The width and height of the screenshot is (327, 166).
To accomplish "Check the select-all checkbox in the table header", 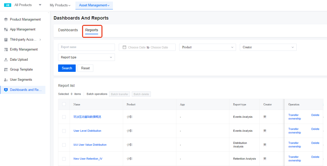I will coord(64,104).
